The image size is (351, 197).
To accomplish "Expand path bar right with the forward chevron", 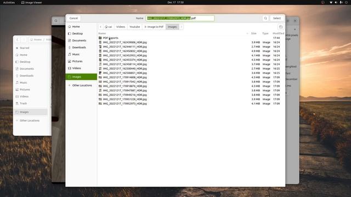I will [x=182, y=27].
